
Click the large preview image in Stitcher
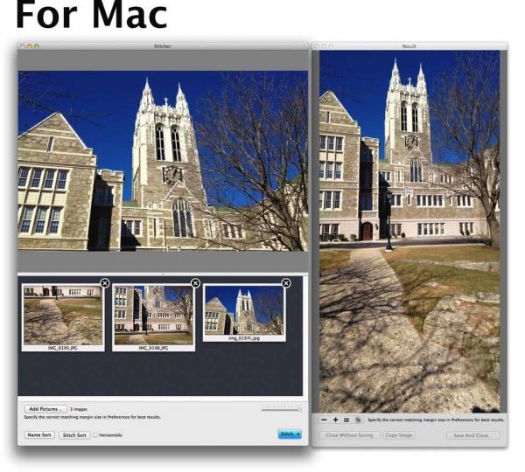pos(163,161)
